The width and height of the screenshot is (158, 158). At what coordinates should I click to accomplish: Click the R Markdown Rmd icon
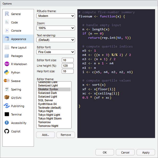(7, 64)
